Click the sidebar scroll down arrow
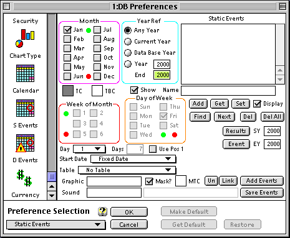This screenshot has width=290, height=238. coord(52,195)
